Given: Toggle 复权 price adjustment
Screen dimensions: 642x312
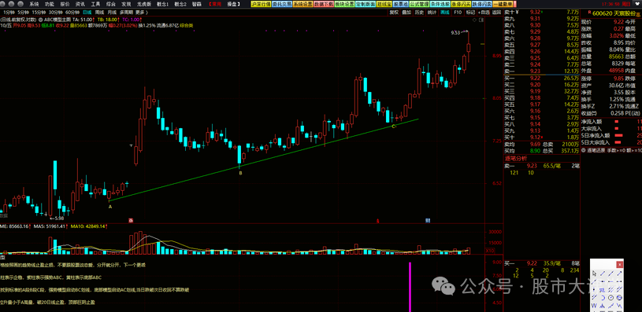Looking at the screenshot, I should [394, 13].
